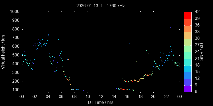The height and width of the screenshot is (106, 213).
Task: Click the 12 tick label on the time axis
Action: coord(101,97)
